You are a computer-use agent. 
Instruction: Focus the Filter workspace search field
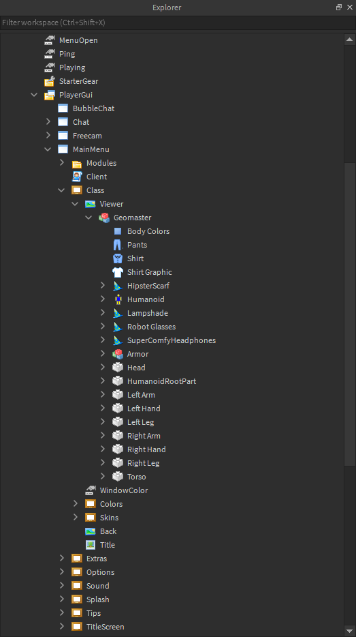point(178,23)
